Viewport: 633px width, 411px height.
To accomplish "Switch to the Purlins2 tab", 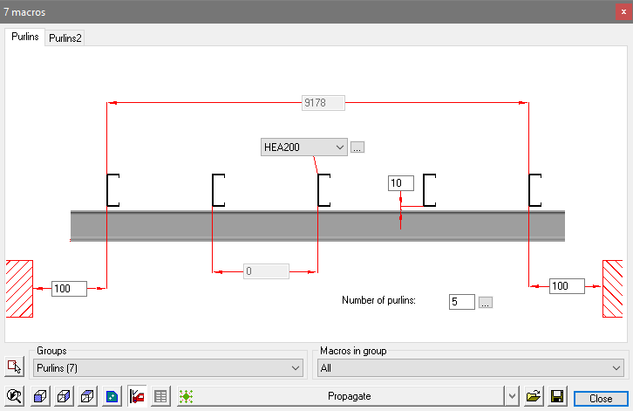I will [x=65, y=38].
